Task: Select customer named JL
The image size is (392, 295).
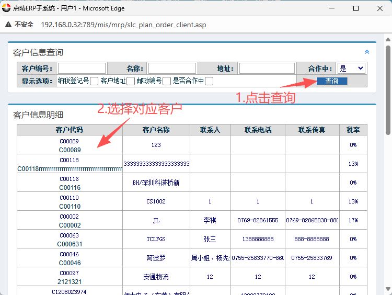Action: pos(156,220)
